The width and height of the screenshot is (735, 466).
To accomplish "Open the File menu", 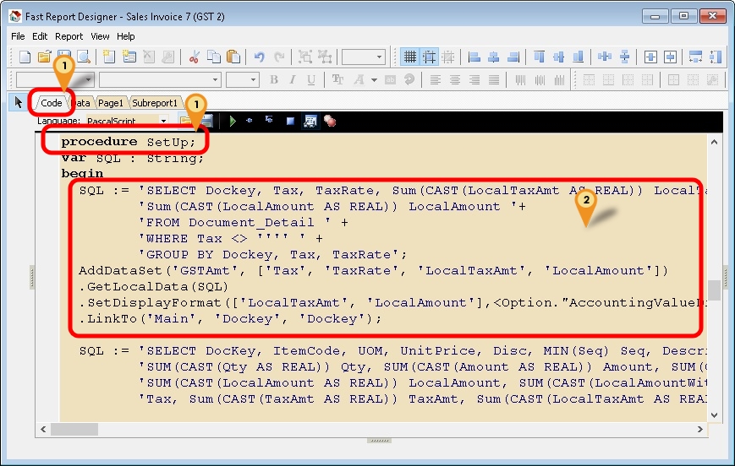I will (x=18, y=36).
